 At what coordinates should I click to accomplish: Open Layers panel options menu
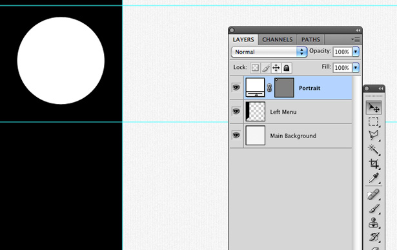(356, 39)
